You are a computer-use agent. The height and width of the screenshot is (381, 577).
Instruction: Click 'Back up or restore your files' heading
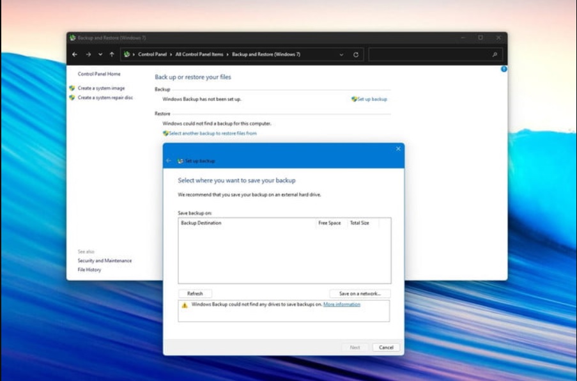[193, 77]
